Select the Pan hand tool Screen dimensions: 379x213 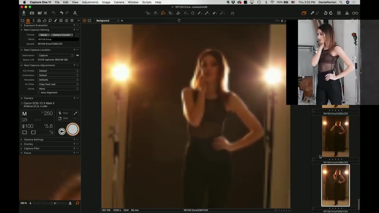156,13
